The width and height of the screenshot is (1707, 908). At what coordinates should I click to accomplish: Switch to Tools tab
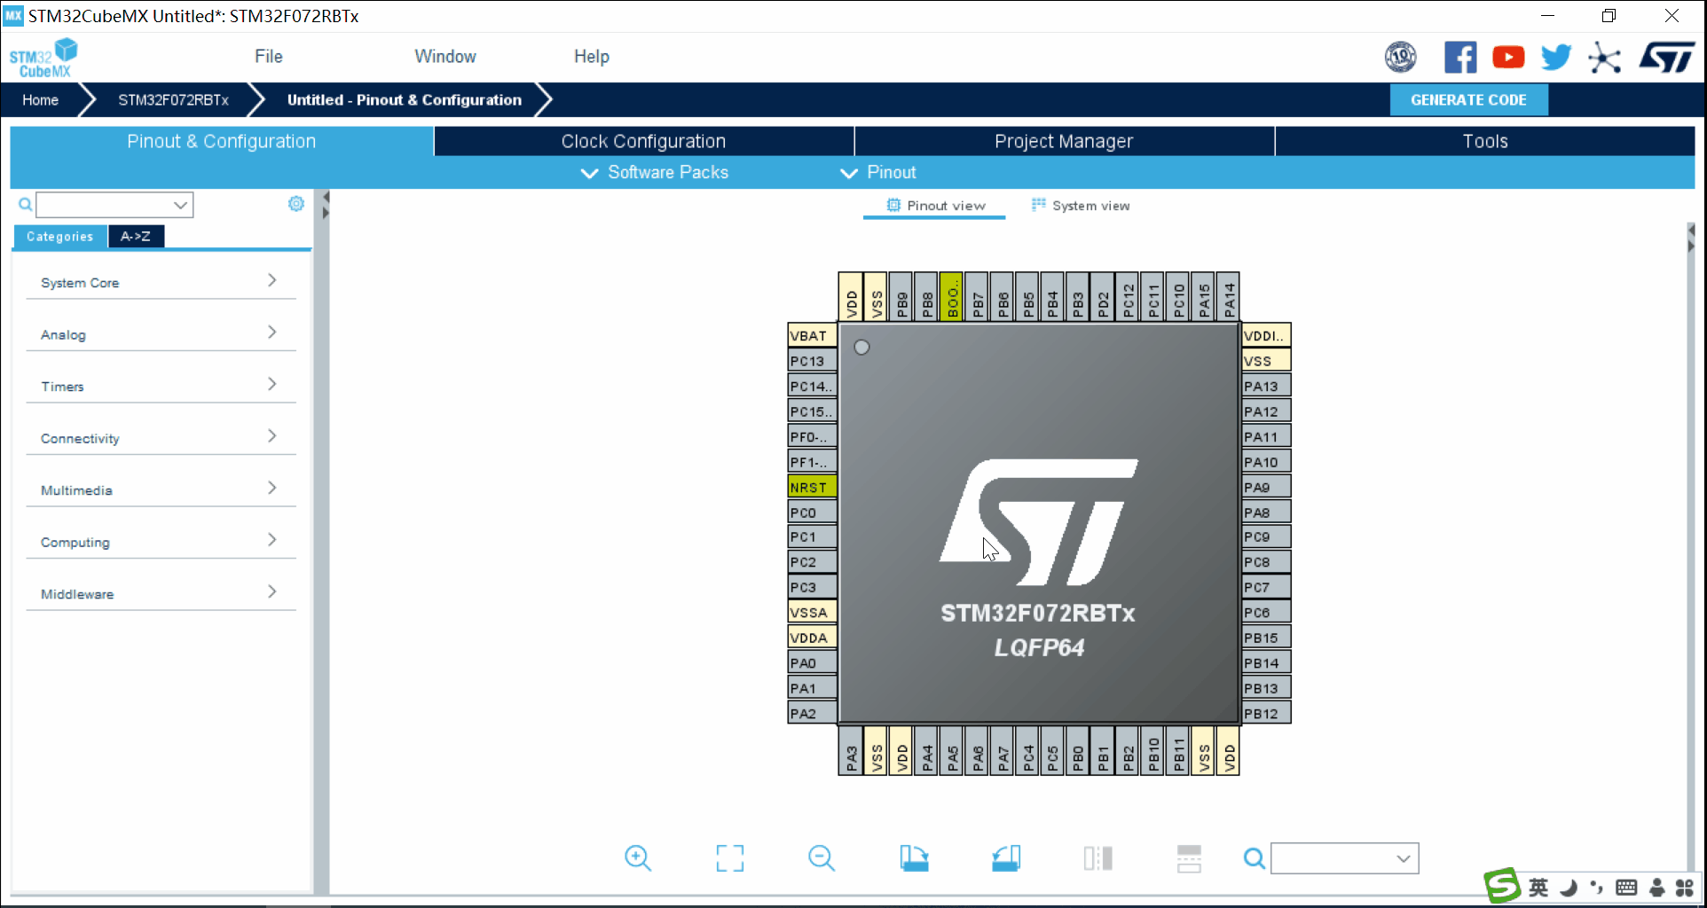[x=1484, y=141]
